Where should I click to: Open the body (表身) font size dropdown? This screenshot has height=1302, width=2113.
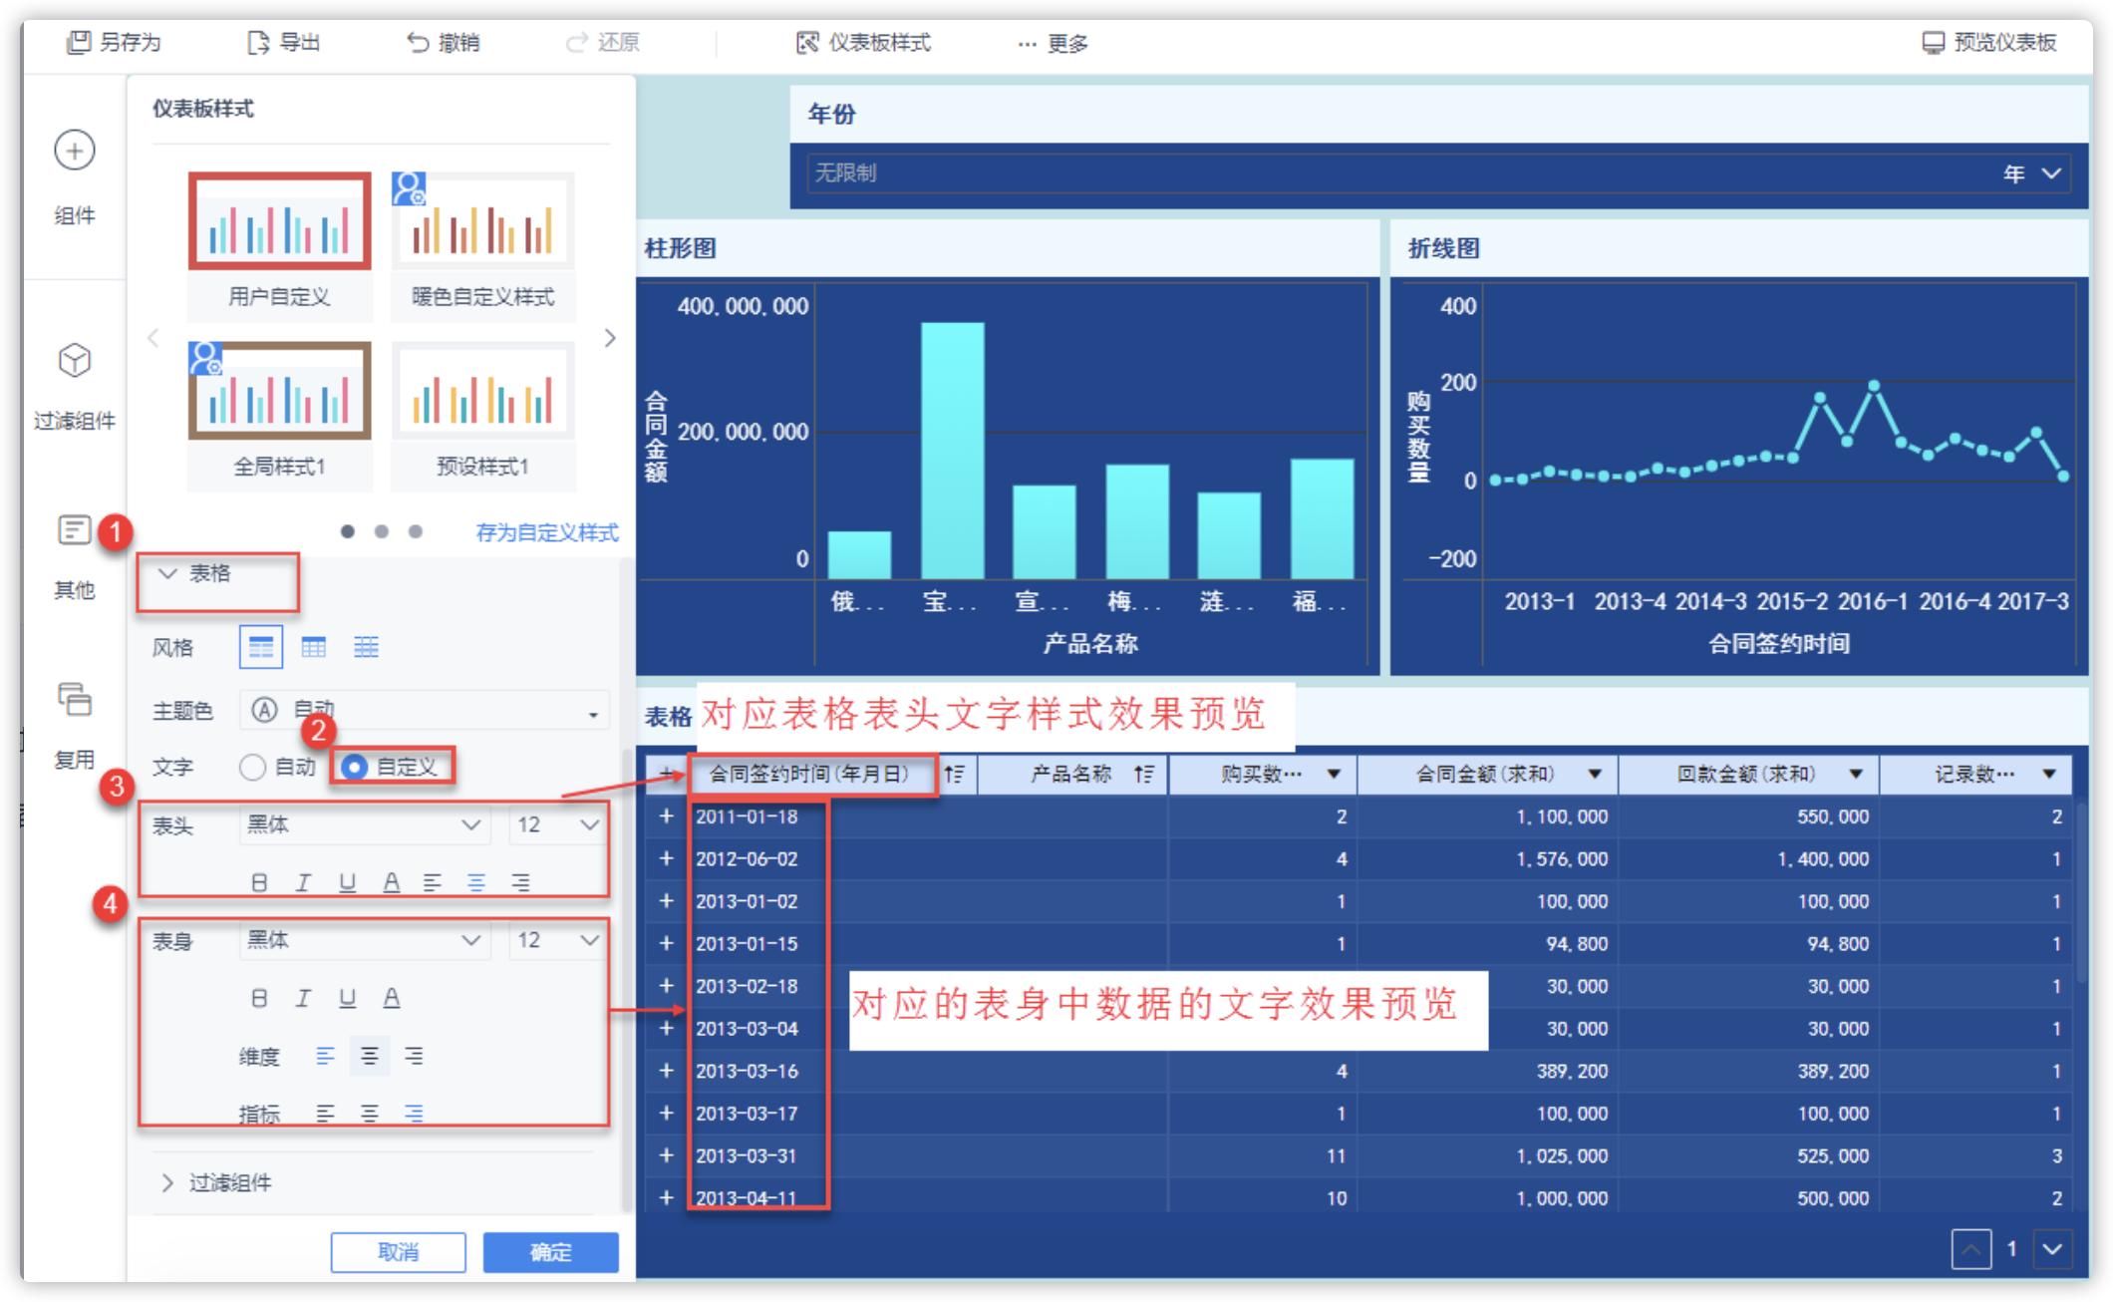click(x=558, y=940)
